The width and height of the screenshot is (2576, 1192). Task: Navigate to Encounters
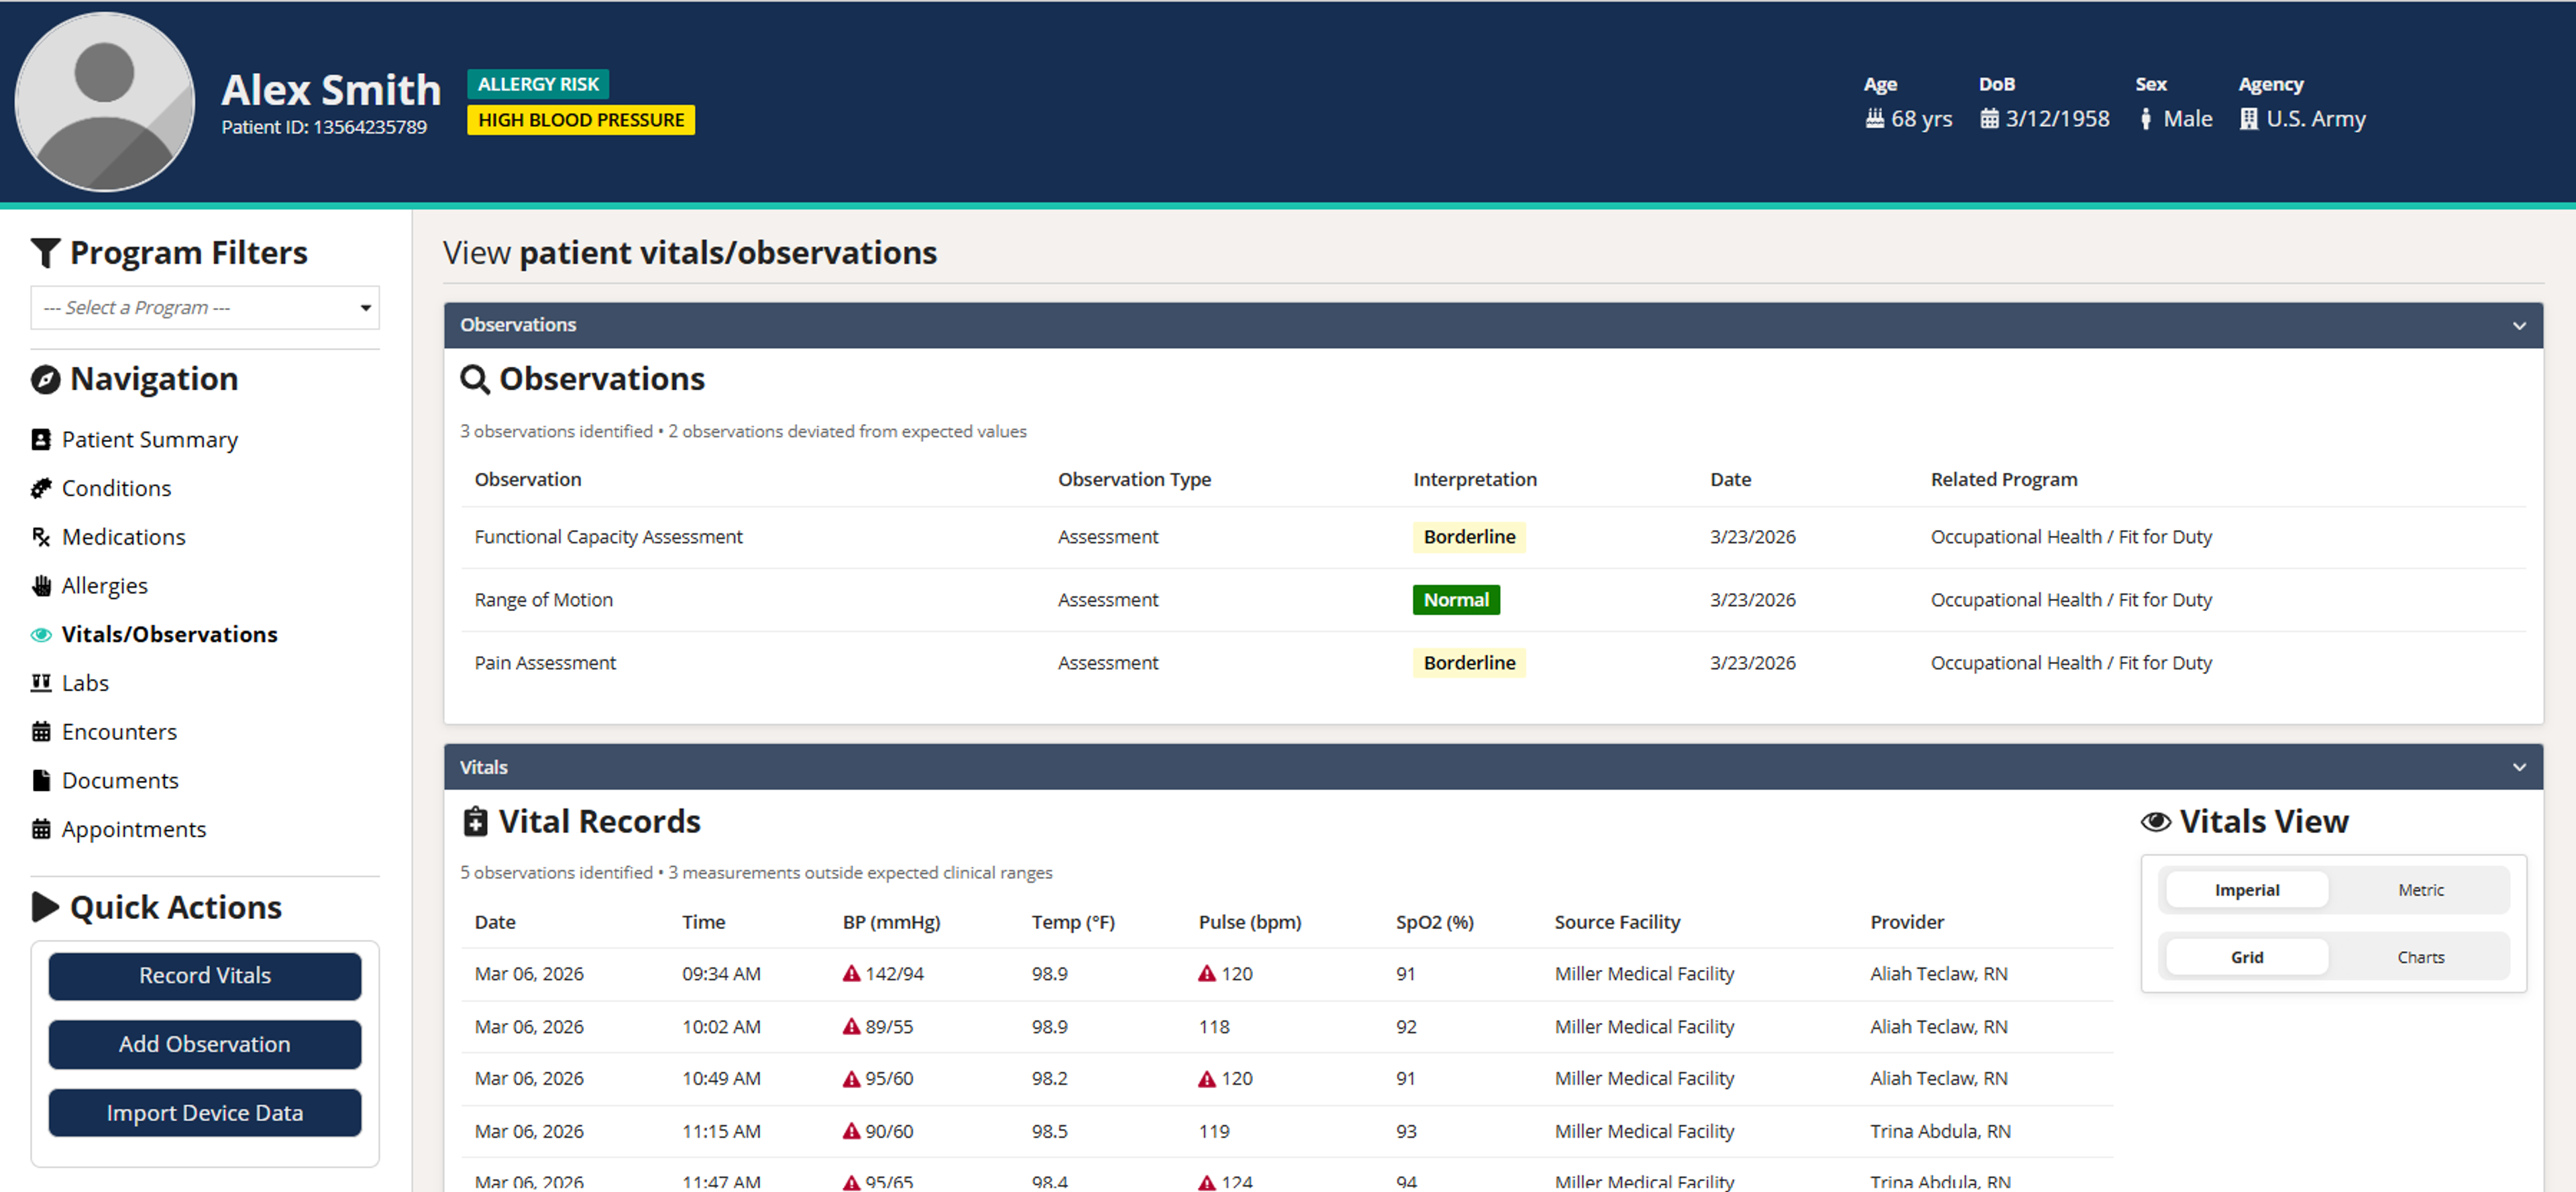119,732
